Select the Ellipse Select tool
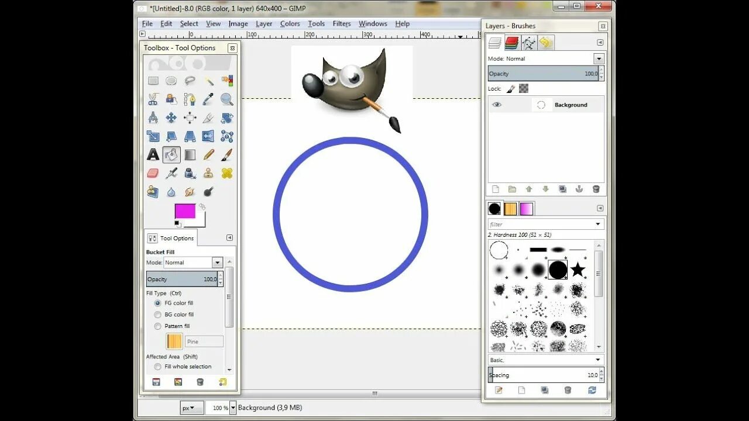Viewport: 749px width, 421px height. pyautogui.click(x=171, y=81)
